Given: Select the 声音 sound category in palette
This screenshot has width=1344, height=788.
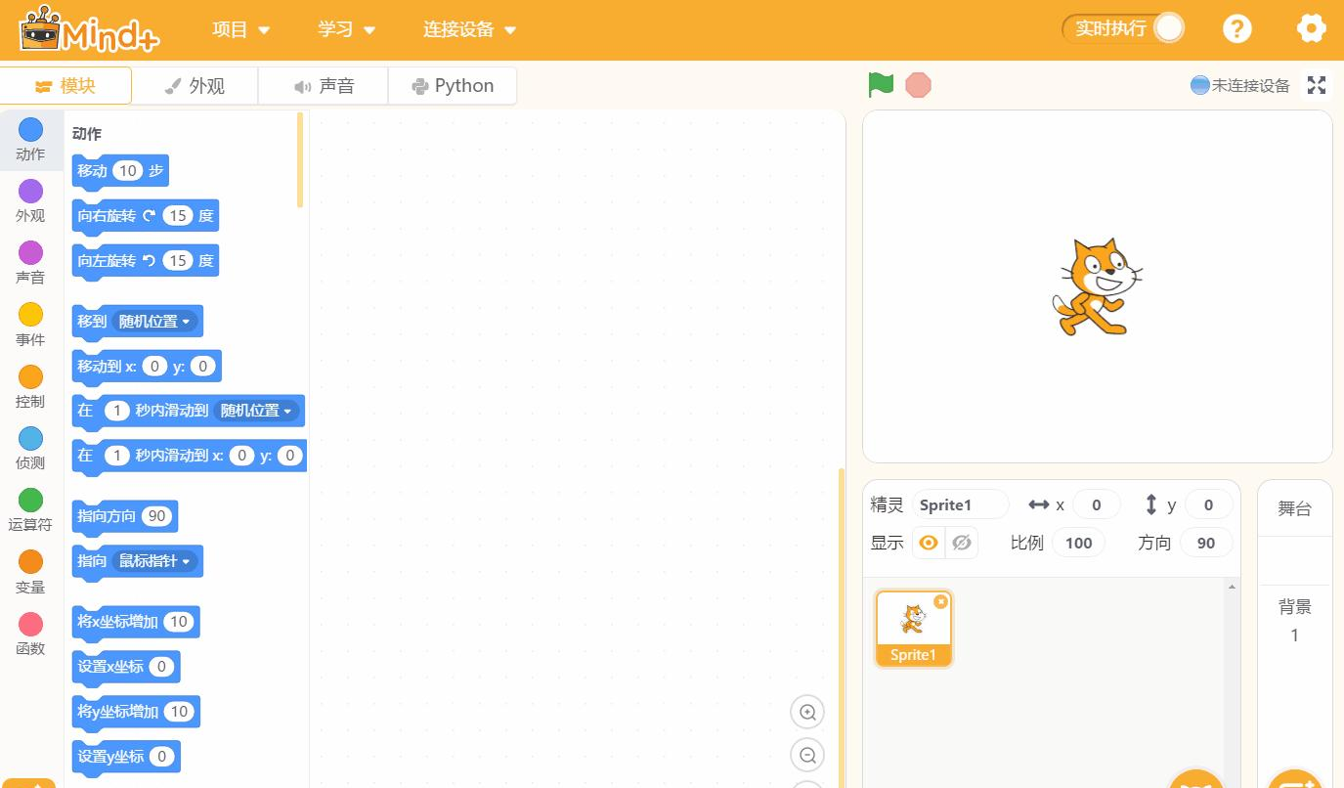Looking at the screenshot, I should pyautogui.click(x=30, y=263).
